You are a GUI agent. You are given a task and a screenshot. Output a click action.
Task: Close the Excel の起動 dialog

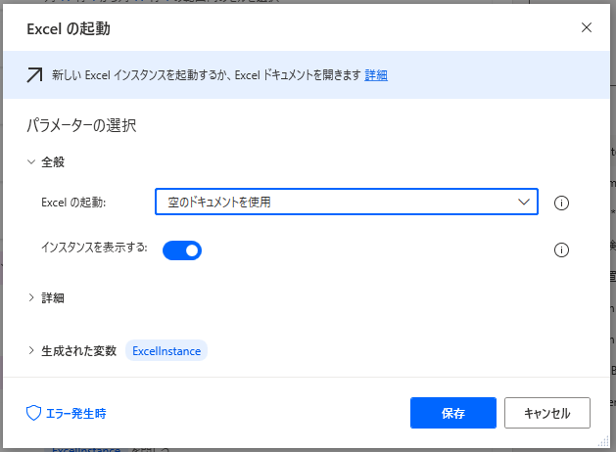click(x=587, y=27)
